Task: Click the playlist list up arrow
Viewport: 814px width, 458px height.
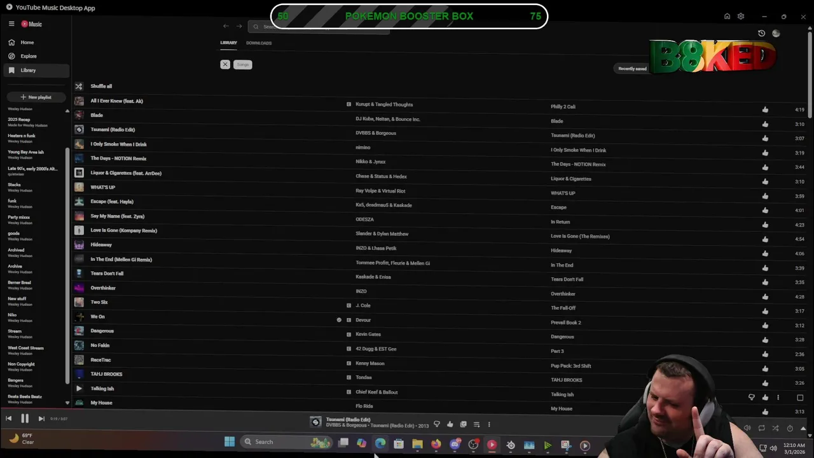Action: (67, 111)
